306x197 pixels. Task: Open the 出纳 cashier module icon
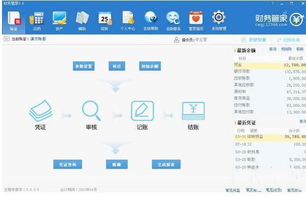pos(37,21)
